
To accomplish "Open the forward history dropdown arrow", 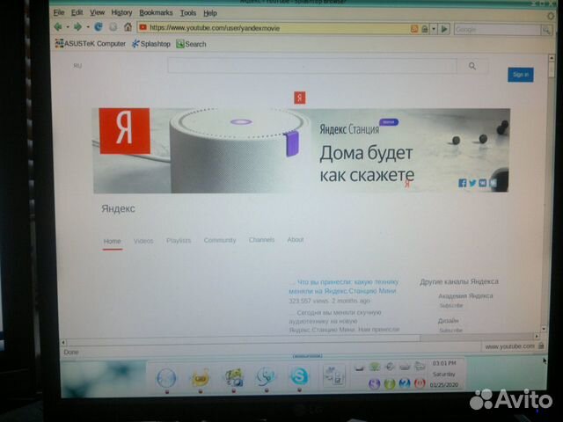I will tap(88, 27).
